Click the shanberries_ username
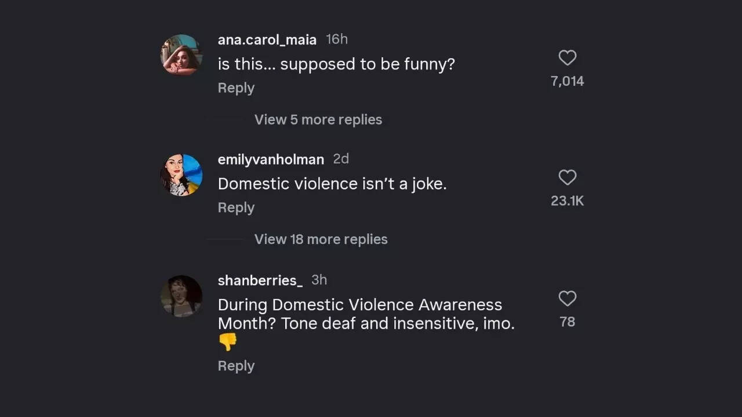742x417 pixels. pos(260,280)
